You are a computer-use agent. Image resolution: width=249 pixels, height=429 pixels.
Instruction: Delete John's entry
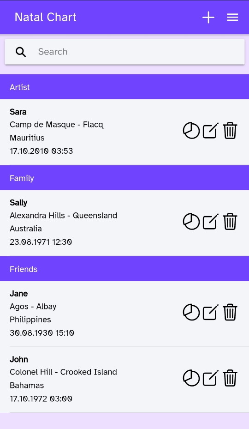tap(230, 378)
